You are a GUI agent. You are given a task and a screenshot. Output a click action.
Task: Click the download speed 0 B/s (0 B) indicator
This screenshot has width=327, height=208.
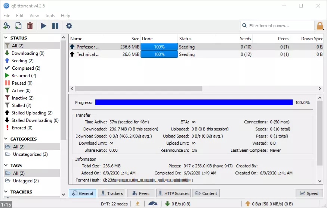178,204
